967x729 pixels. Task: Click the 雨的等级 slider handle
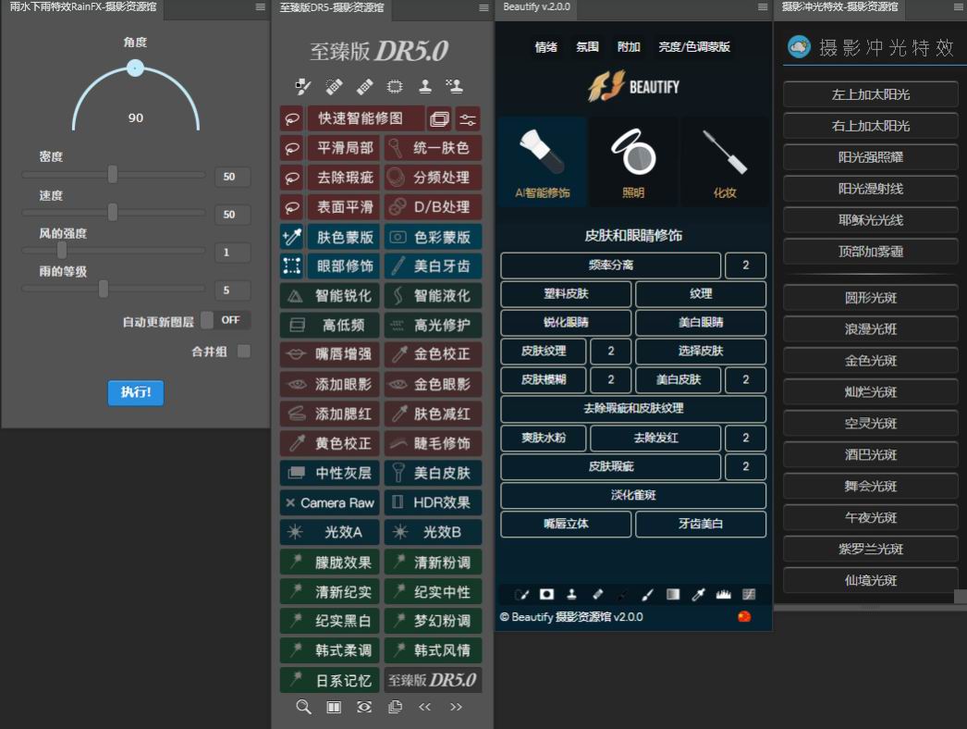click(104, 289)
